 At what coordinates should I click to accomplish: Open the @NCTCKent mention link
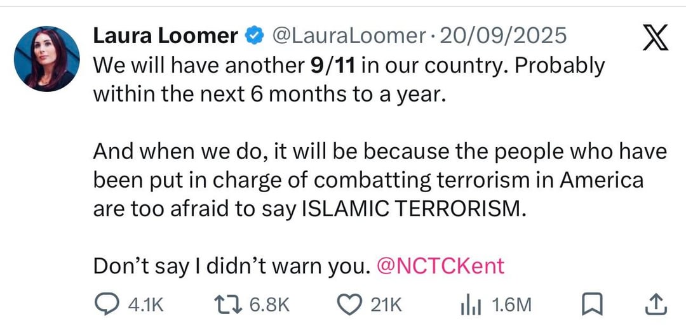click(441, 266)
